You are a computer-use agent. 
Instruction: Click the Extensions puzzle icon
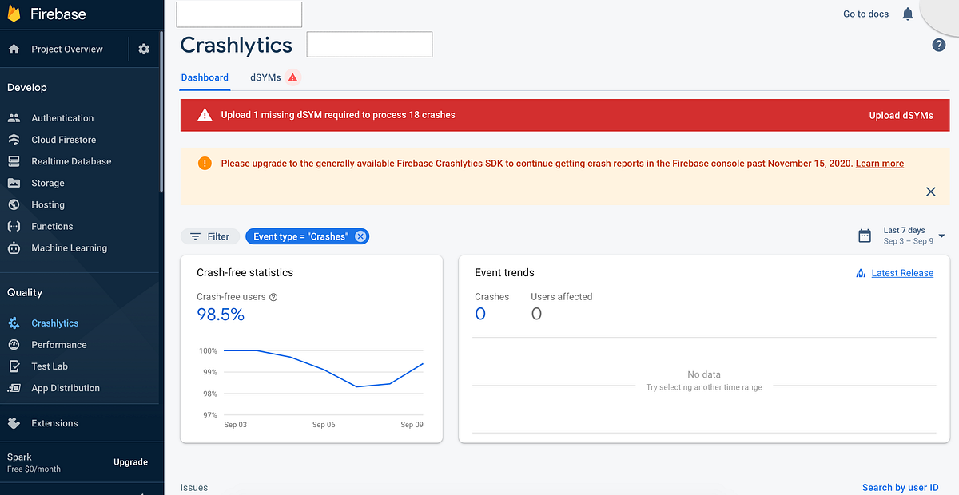point(14,423)
